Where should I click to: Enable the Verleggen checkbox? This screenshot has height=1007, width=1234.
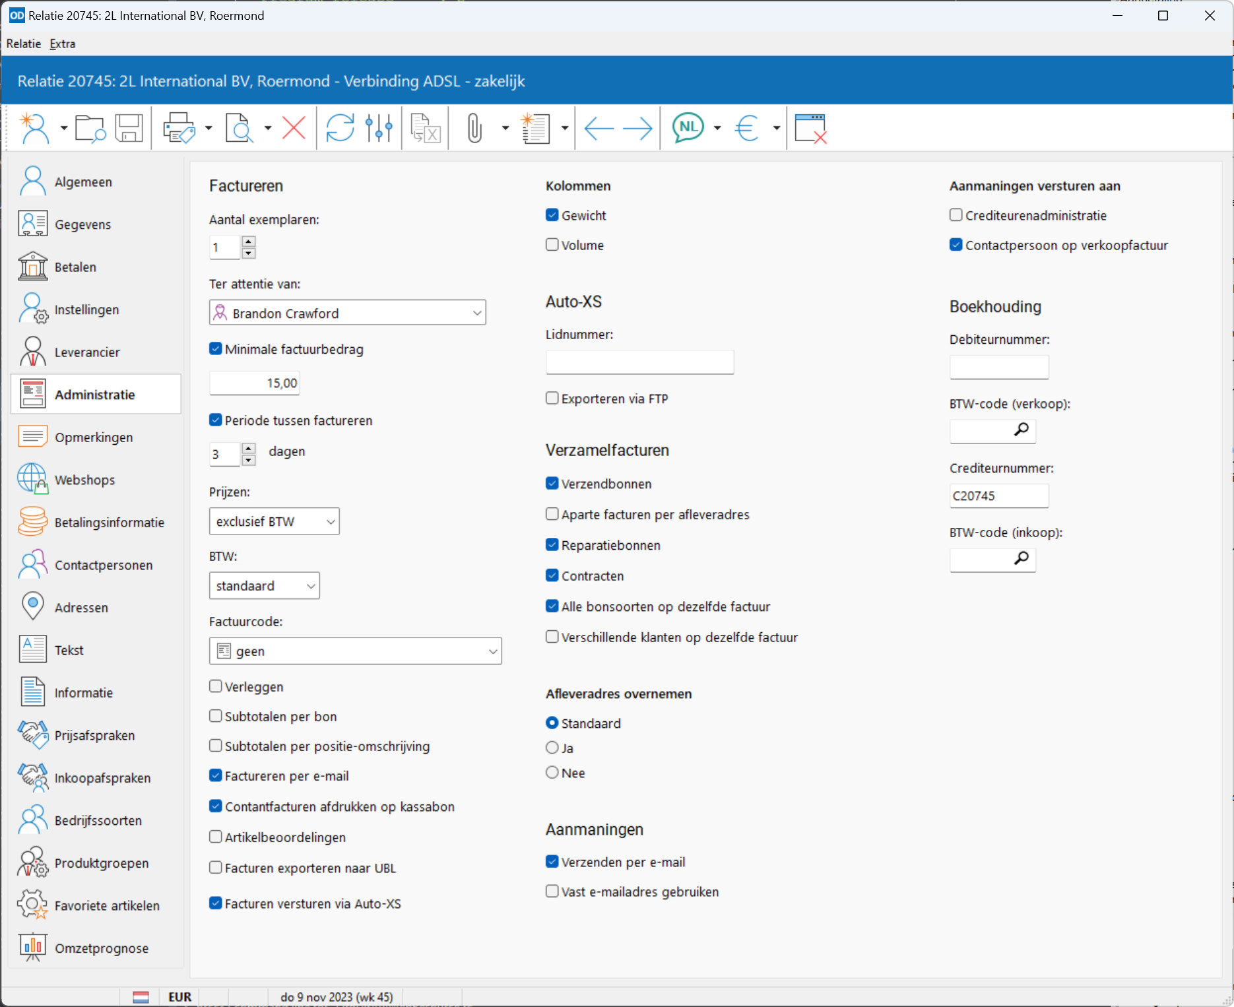point(216,686)
